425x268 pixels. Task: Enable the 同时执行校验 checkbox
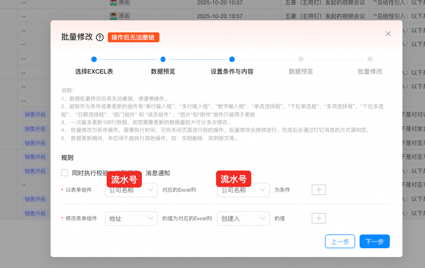(65, 172)
